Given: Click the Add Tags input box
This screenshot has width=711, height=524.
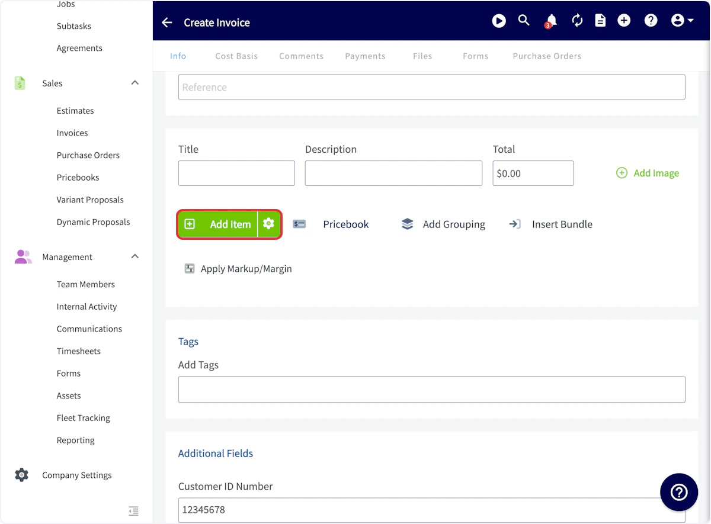Looking at the screenshot, I should 432,390.
